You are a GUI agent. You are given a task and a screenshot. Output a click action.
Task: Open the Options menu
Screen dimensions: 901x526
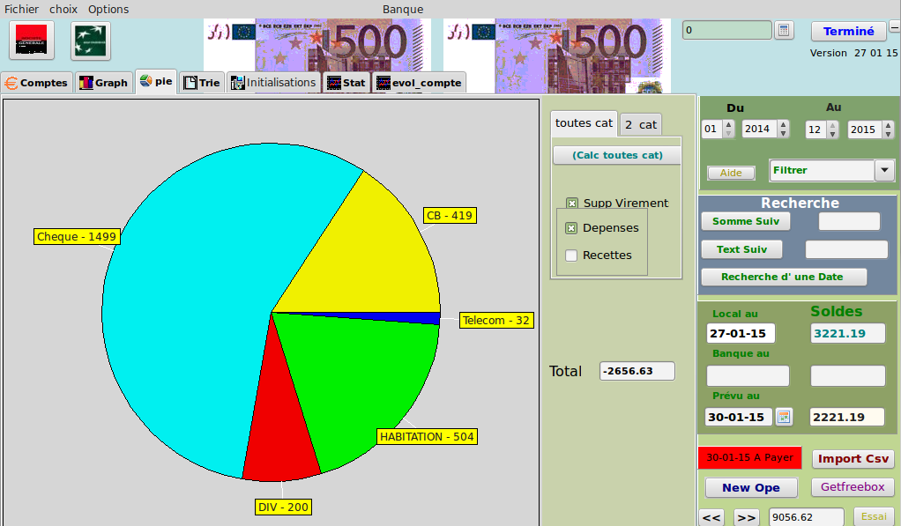pyautogui.click(x=108, y=9)
